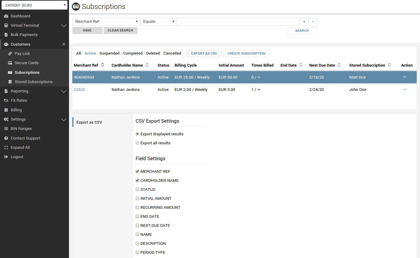Filter by Active subscriptions
This screenshot has height=258, width=420.
point(90,53)
